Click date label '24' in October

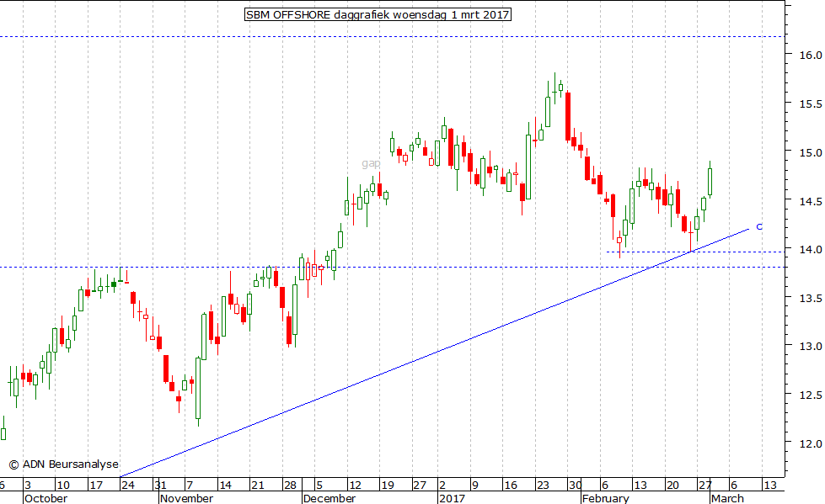click(x=128, y=485)
